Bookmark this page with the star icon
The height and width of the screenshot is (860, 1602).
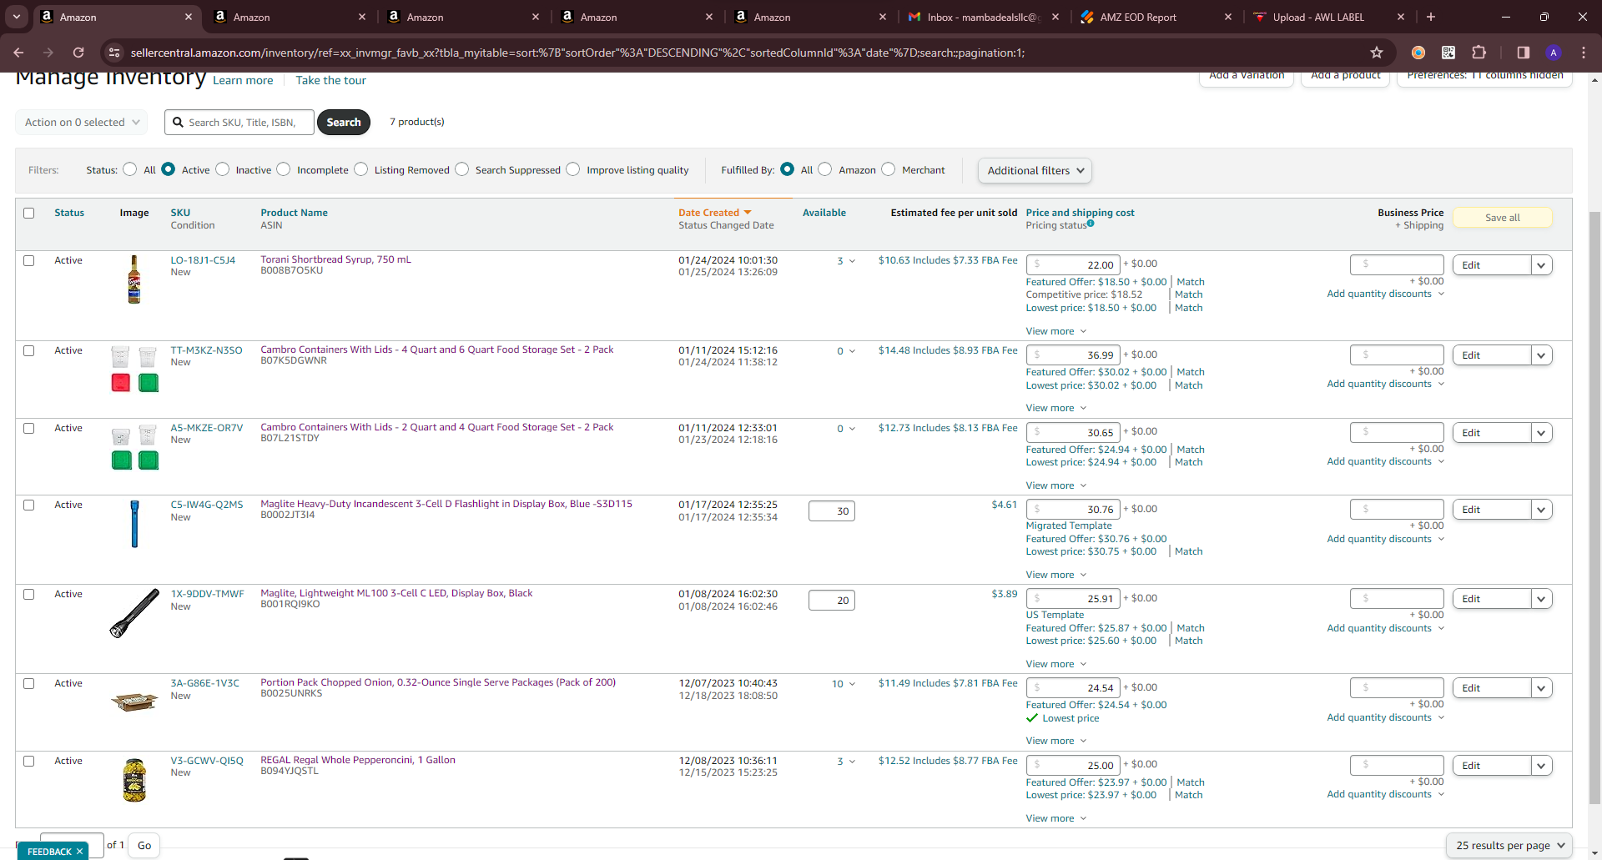1377,53
